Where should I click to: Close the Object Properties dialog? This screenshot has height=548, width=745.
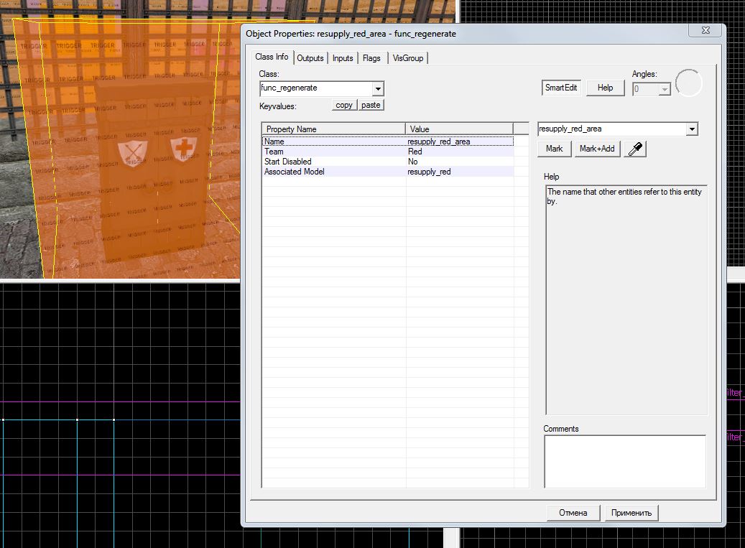[705, 30]
